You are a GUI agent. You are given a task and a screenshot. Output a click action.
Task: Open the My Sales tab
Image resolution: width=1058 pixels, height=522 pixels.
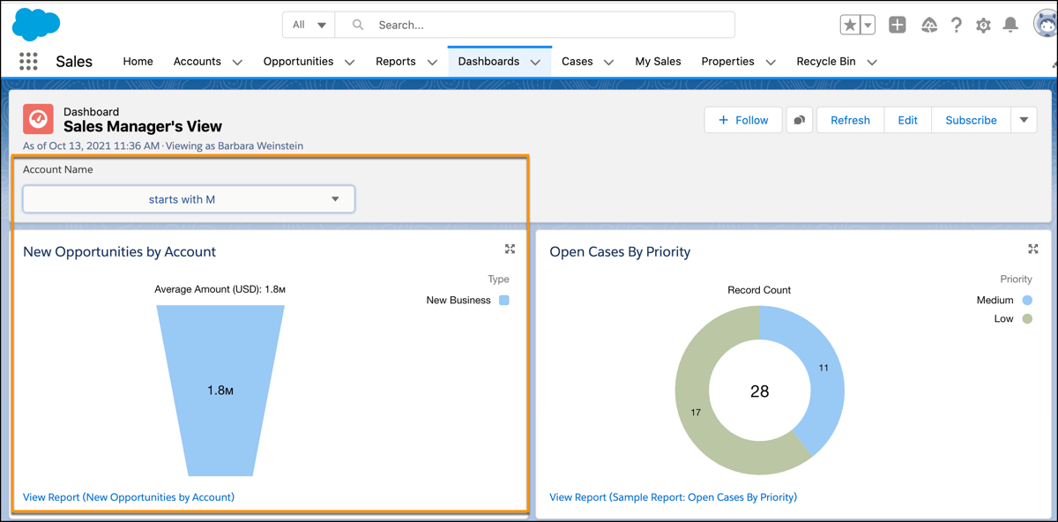(658, 62)
